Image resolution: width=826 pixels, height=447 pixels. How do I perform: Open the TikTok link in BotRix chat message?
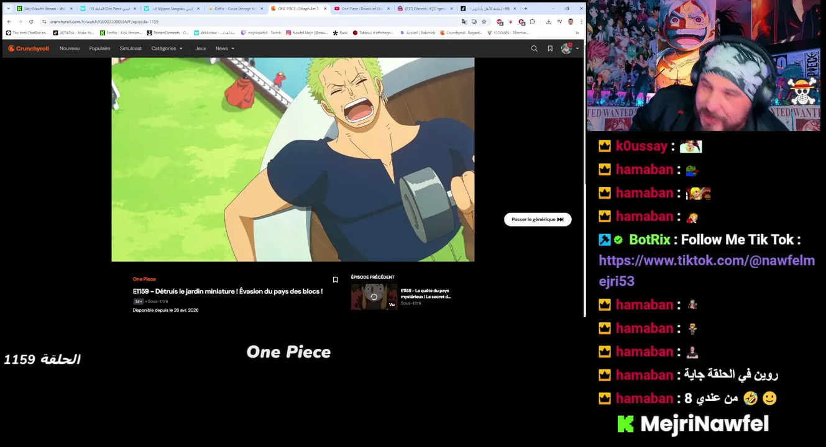[x=707, y=271]
